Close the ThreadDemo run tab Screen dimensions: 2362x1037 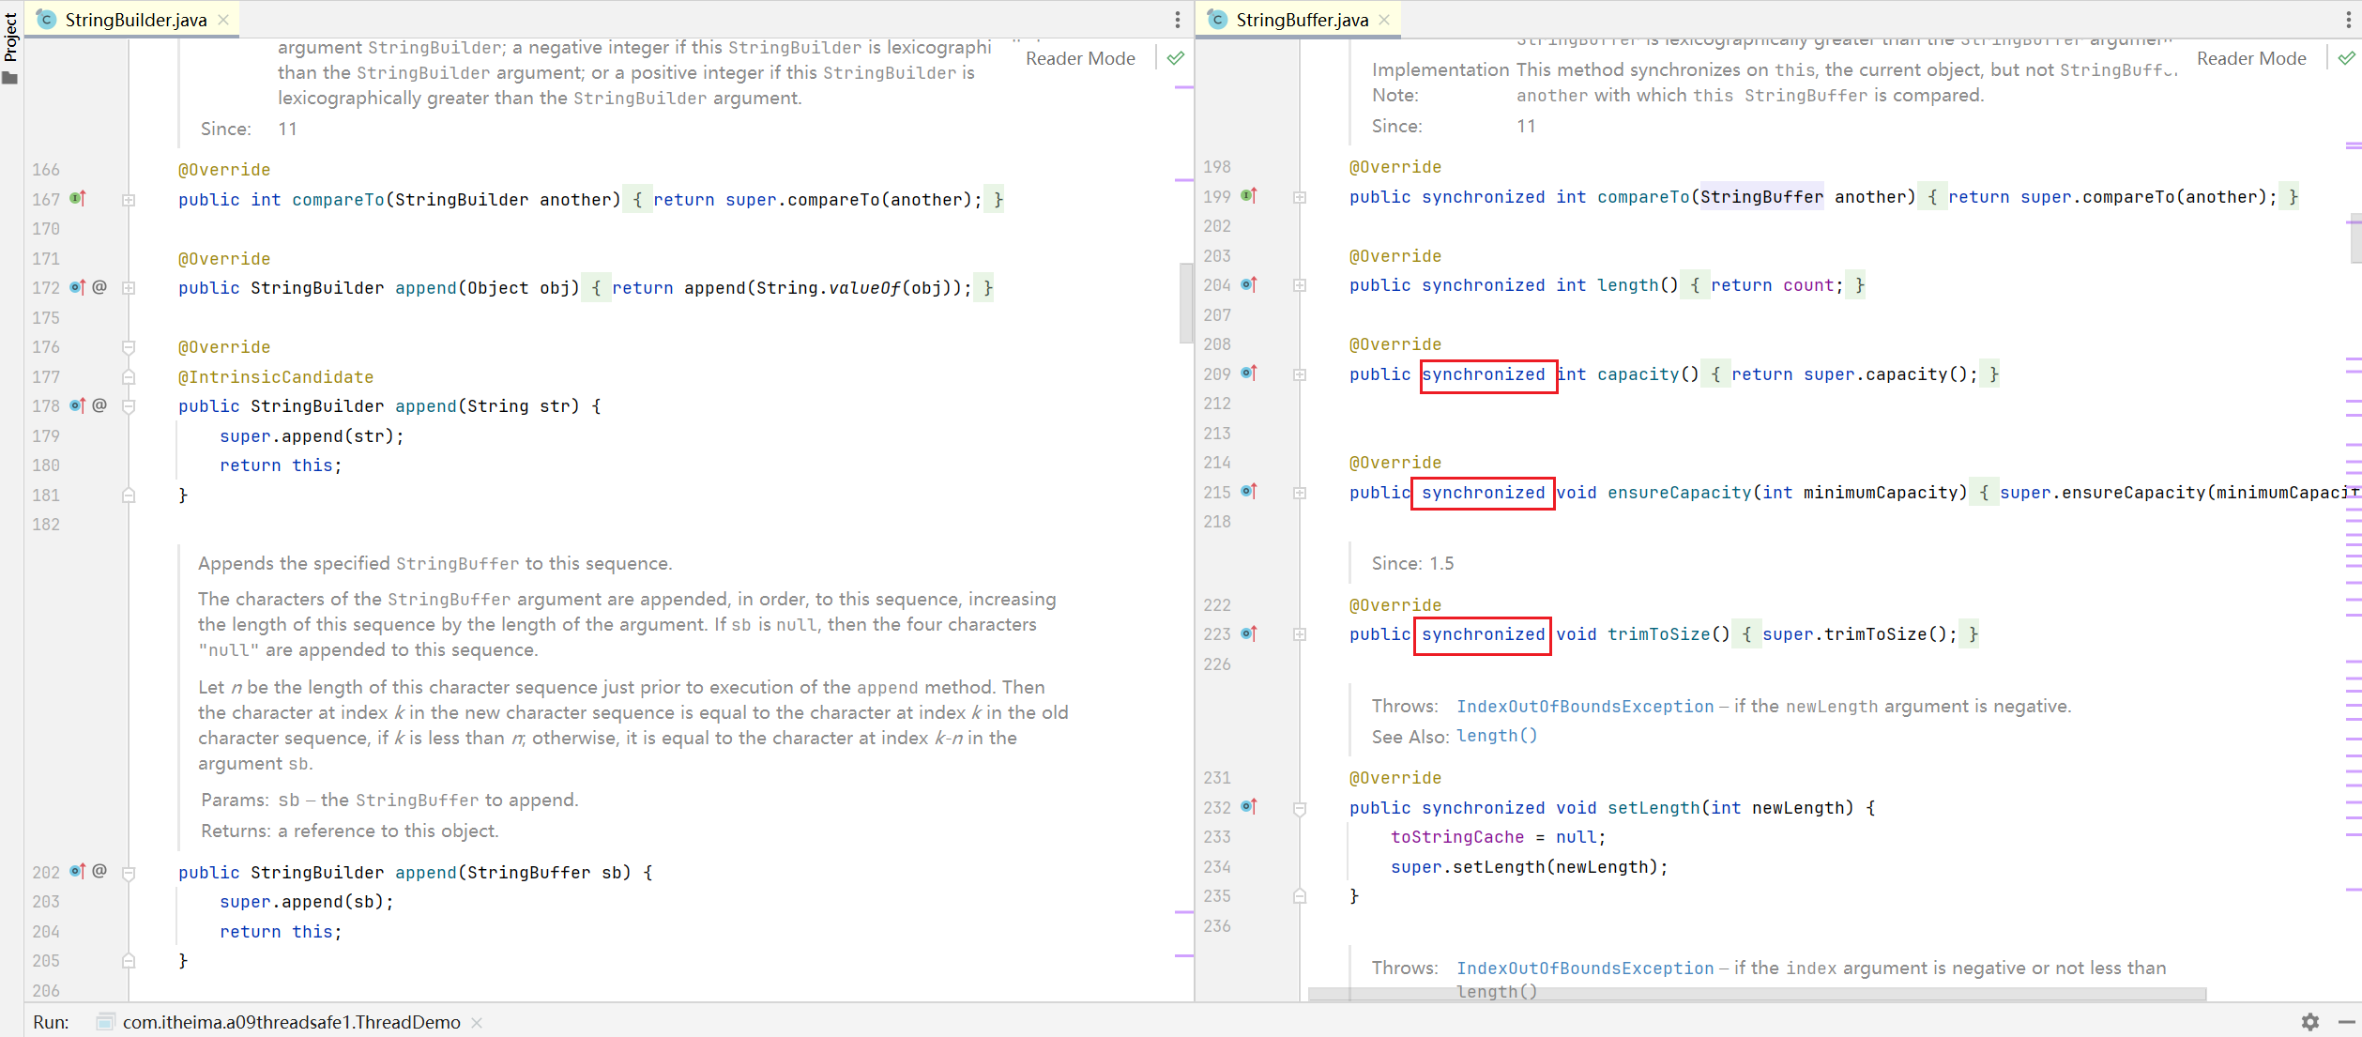[477, 1023]
